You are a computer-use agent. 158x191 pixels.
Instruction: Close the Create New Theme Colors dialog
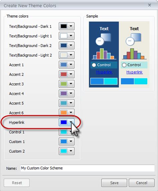click(x=149, y=5)
